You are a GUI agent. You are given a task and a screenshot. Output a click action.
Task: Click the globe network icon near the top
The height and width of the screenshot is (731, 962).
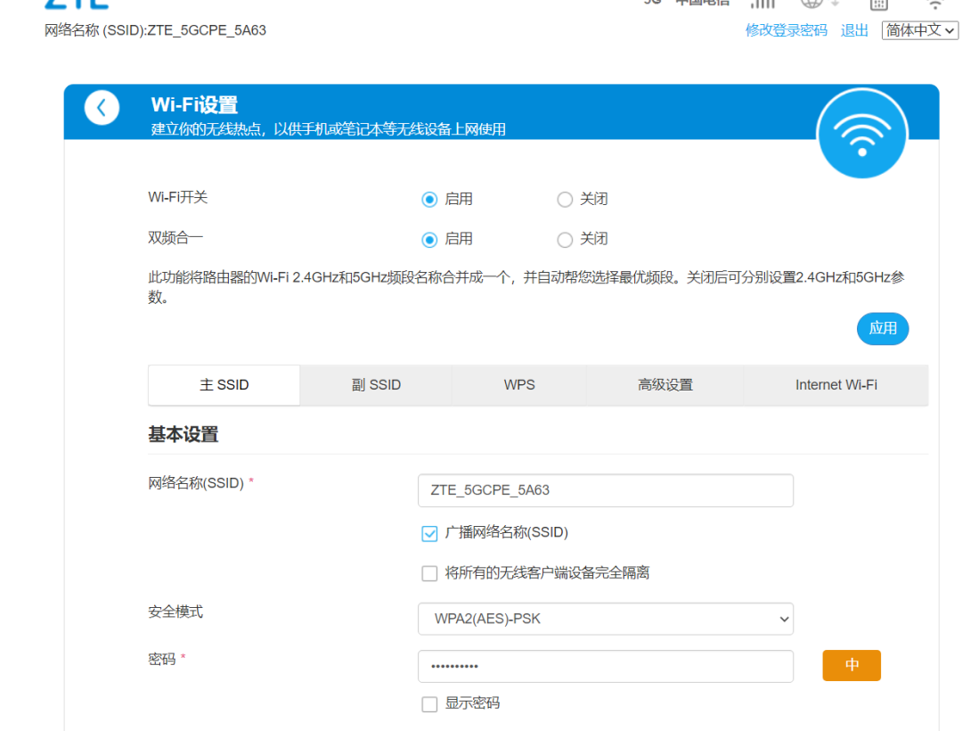click(811, 4)
